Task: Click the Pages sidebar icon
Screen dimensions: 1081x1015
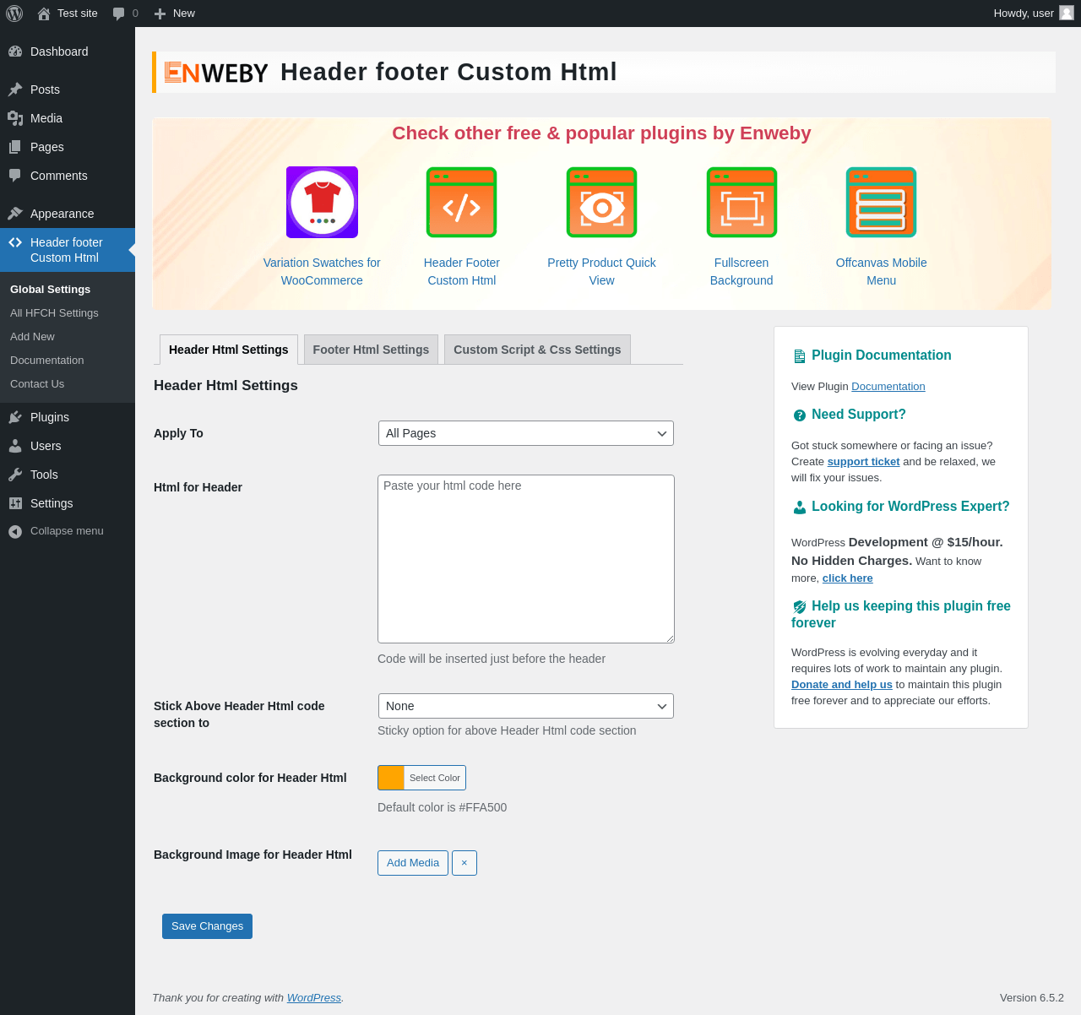Action: point(15,147)
